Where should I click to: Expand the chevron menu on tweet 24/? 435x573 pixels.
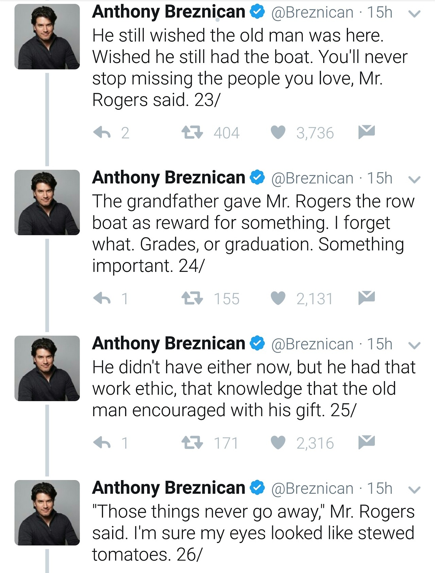click(x=414, y=180)
